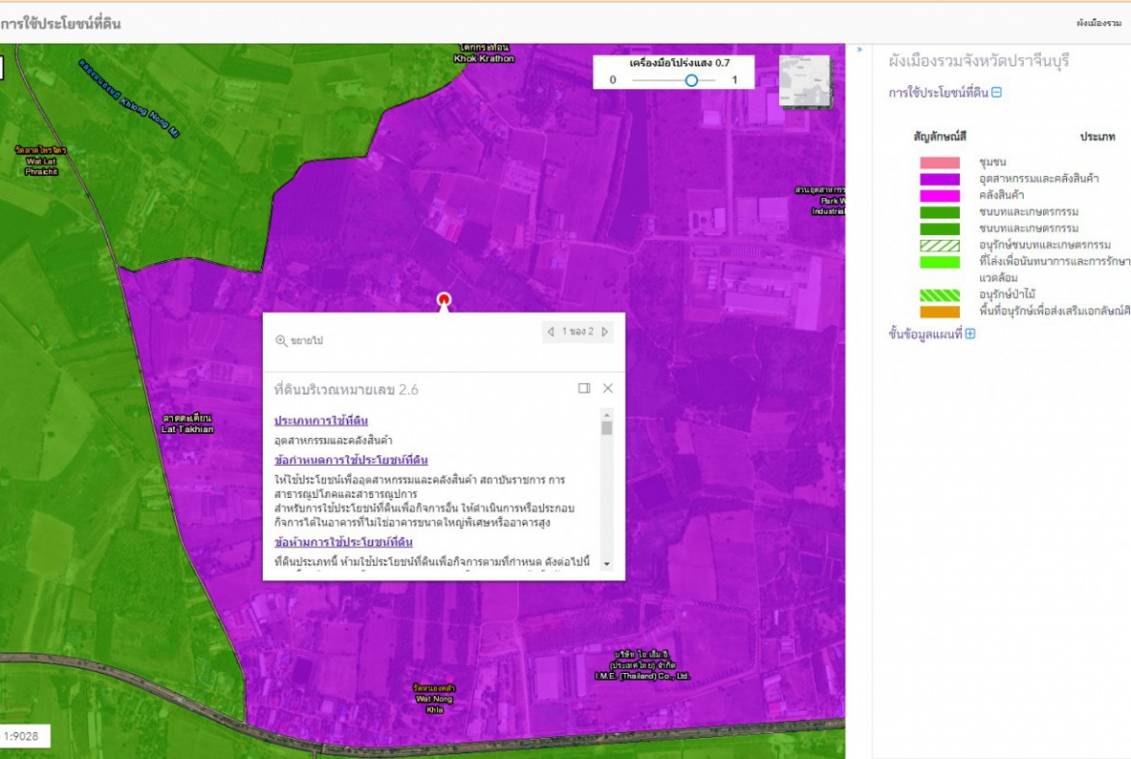Maximize the land parcel popup window
The image size is (1131, 759).
(x=584, y=388)
